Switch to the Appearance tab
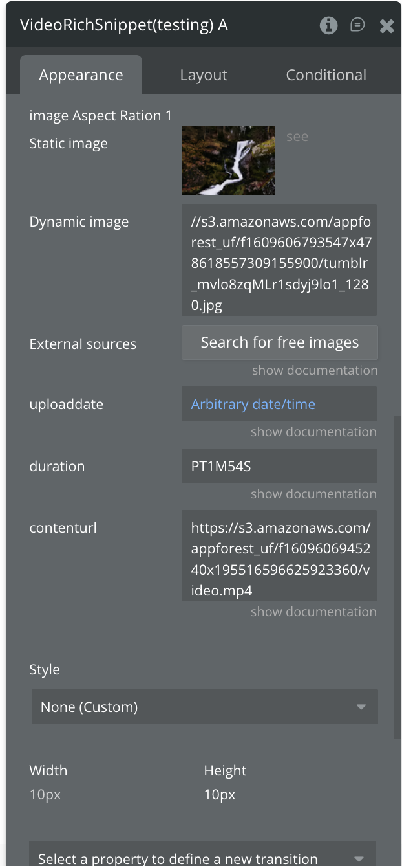The width and height of the screenshot is (402, 866). tap(81, 75)
